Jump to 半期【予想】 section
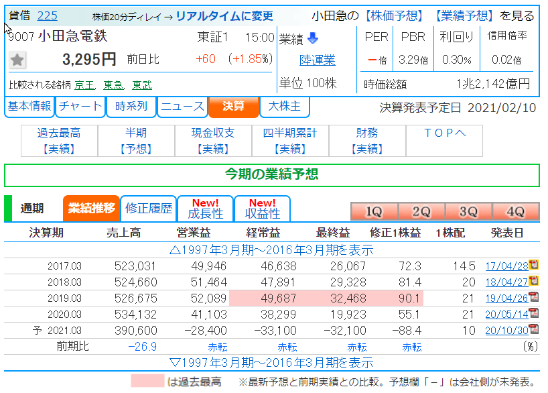 pos(136,141)
